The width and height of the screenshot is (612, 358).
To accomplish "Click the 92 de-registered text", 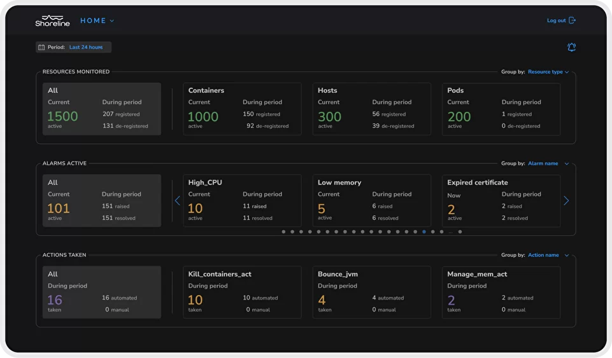I will tap(267, 126).
